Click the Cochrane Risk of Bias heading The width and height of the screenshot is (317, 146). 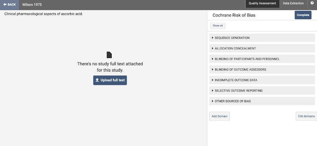[234, 15]
